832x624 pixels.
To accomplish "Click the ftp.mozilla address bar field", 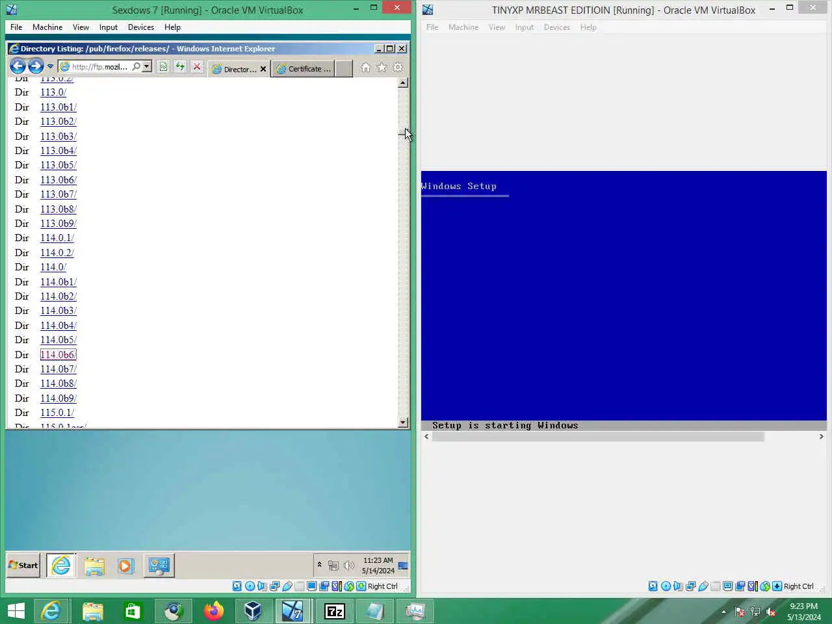I will coord(99,66).
